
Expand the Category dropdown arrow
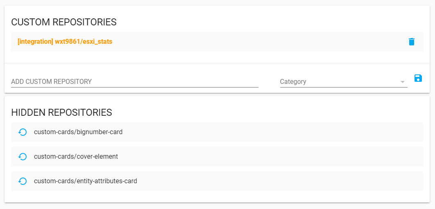[402, 82]
